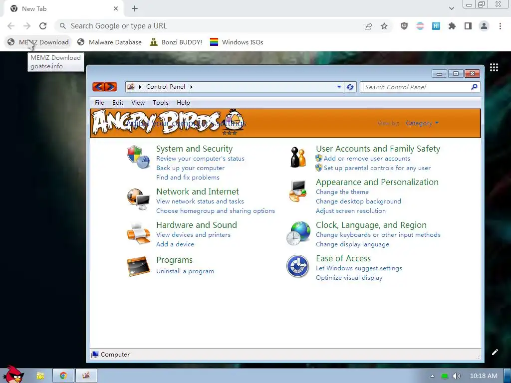This screenshot has width=511, height=383.
Task: Open View network status and tasks
Action: click(200, 201)
